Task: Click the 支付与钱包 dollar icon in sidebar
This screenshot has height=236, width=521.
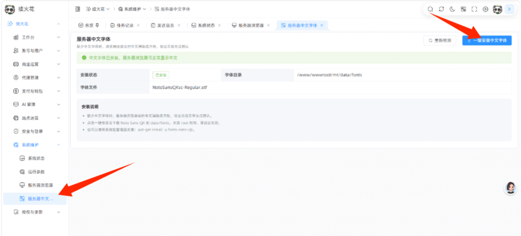Action: [16, 91]
